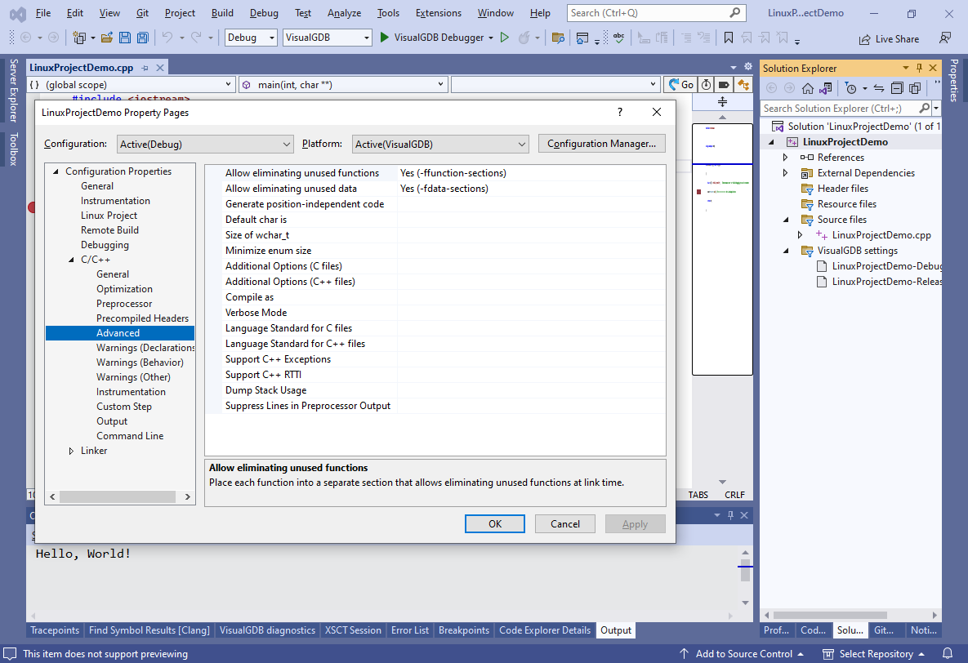The image size is (968, 663).
Task: Open the main(int, char **) member dropdown
Action: click(342, 85)
